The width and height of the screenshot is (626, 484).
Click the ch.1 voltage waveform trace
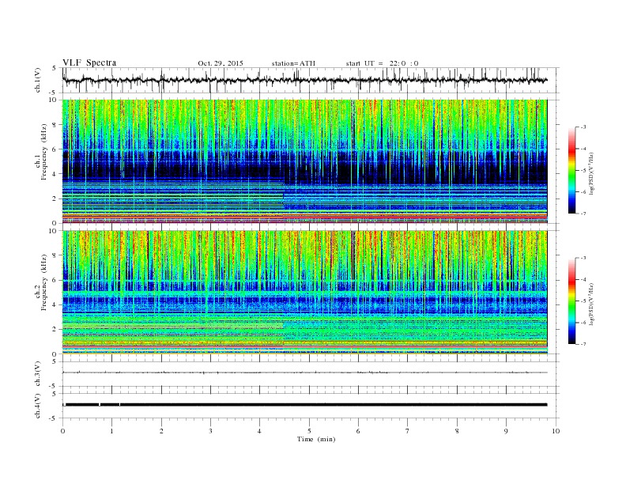click(x=304, y=80)
